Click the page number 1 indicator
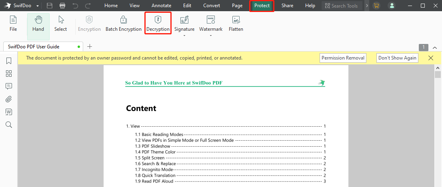Screen dimensions: 442x187 [423, 47]
